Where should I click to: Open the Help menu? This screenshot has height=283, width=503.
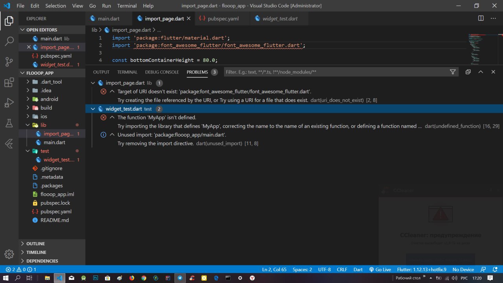pos(148,6)
